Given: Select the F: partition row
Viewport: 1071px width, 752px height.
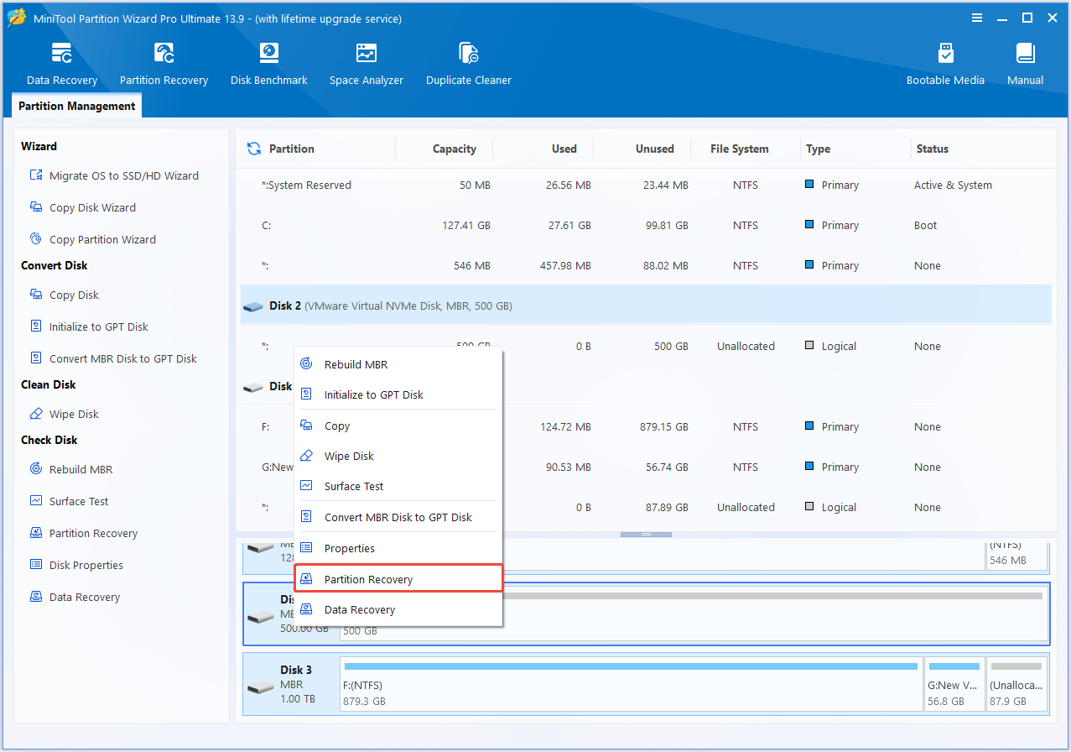Looking at the screenshot, I should [x=646, y=426].
